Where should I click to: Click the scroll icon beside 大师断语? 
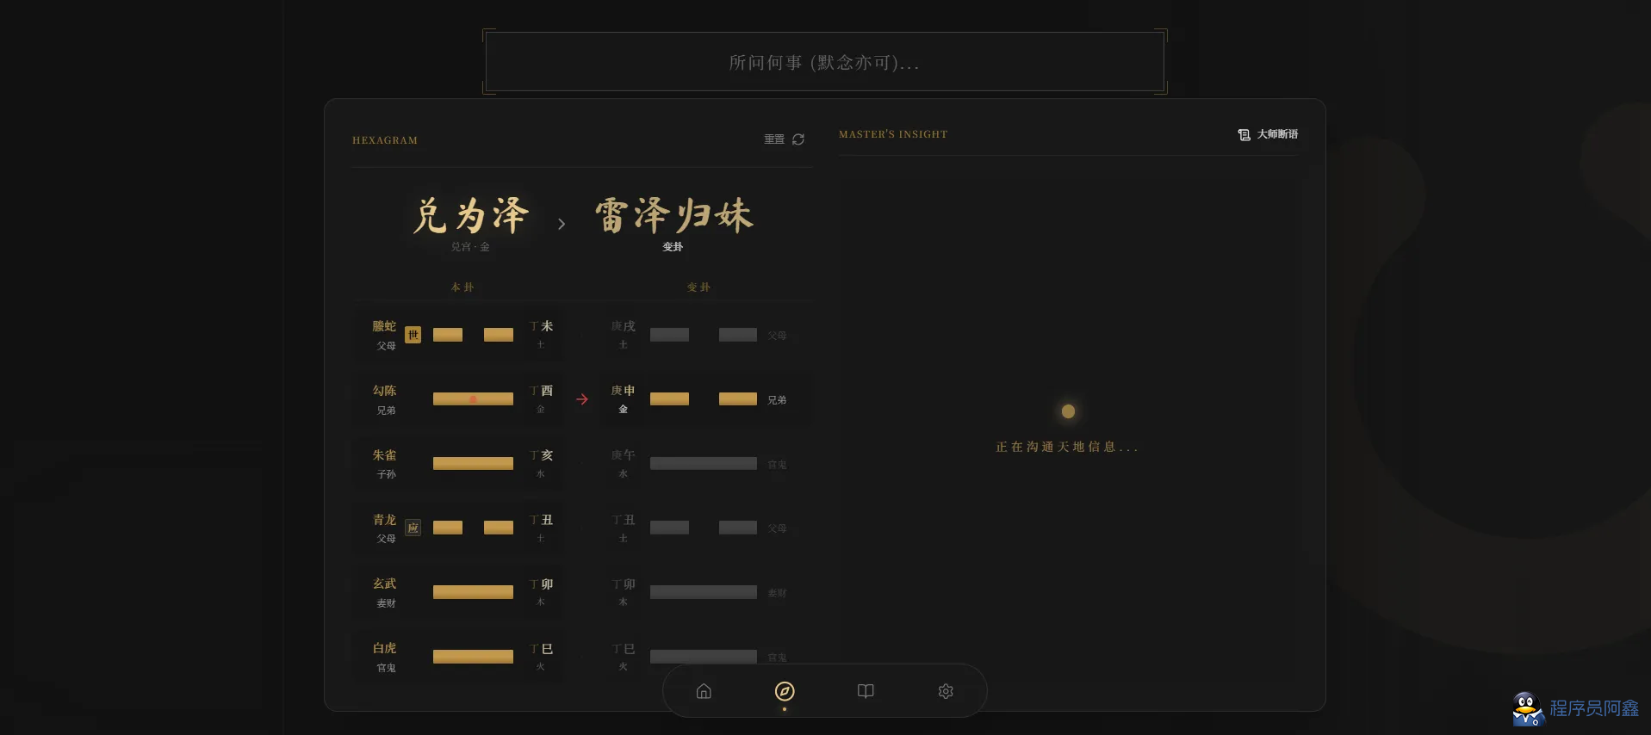(x=1244, y=134)
